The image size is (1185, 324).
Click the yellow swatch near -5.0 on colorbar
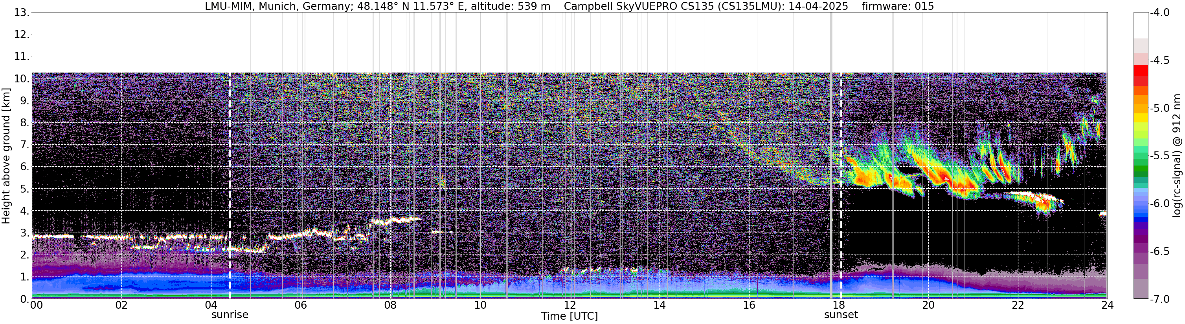(1141, 118)
